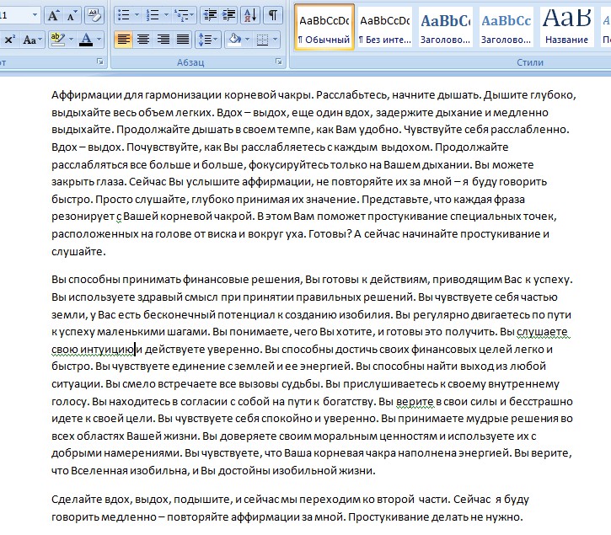The height and width of the screenshot is (535, 611).
Task: Expand the shading color arrow
Action: [x=248, y=40]
